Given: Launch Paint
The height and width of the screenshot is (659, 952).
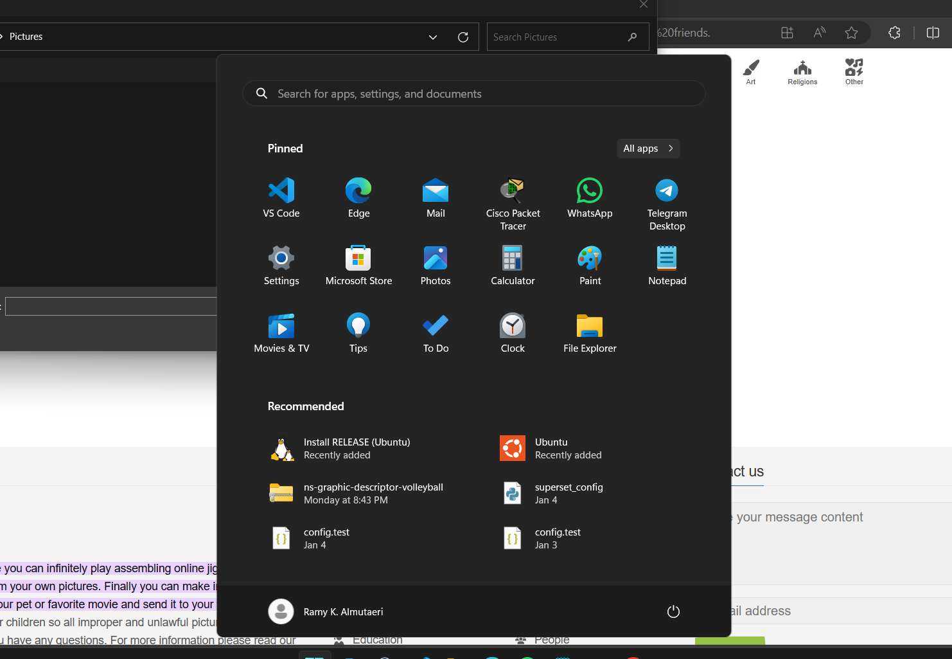Looking at the screenshot, I should 590,266.
